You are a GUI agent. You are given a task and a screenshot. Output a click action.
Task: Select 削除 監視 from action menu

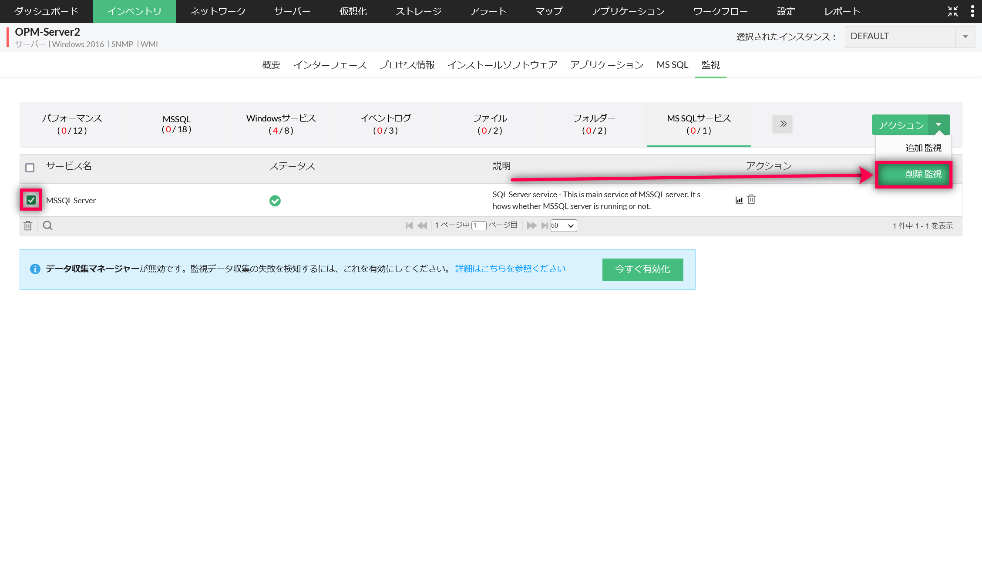point(914,174)
